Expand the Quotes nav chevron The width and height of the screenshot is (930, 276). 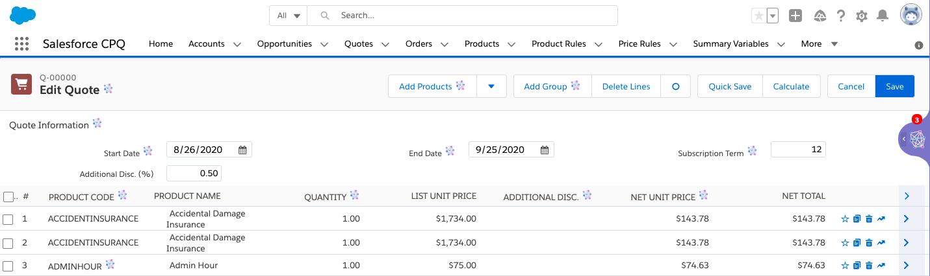(x=385, y=45)
